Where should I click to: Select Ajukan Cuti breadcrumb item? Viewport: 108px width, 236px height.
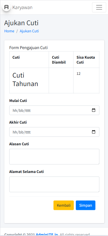[x=29, y=31]
